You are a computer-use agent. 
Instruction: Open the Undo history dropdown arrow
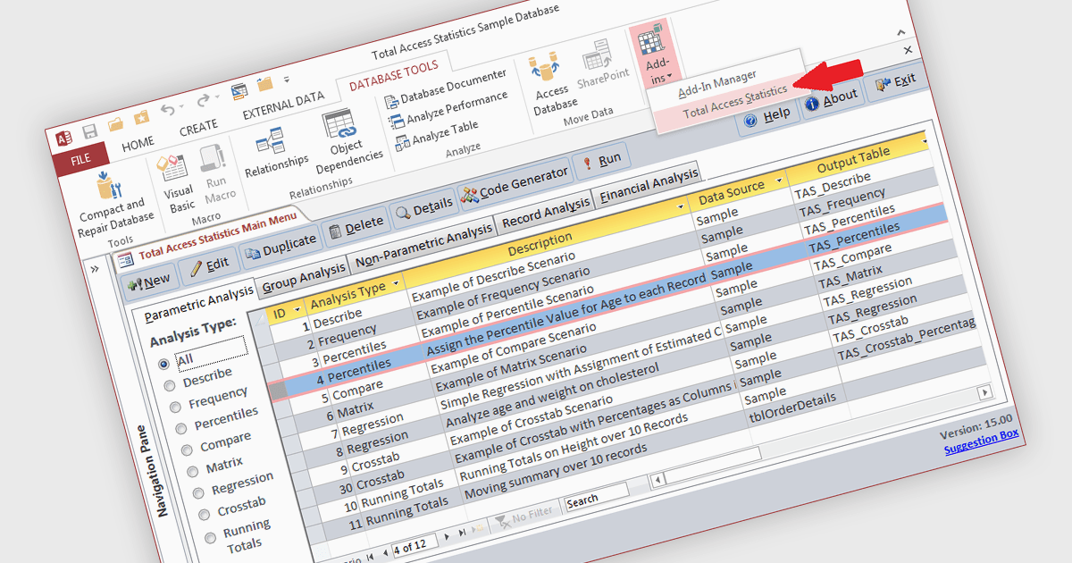click(183, 107)
